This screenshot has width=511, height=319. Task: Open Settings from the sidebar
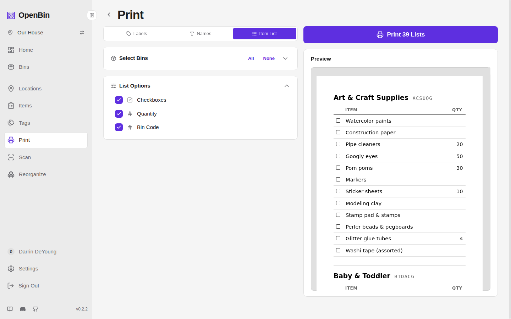coord(28,268)
